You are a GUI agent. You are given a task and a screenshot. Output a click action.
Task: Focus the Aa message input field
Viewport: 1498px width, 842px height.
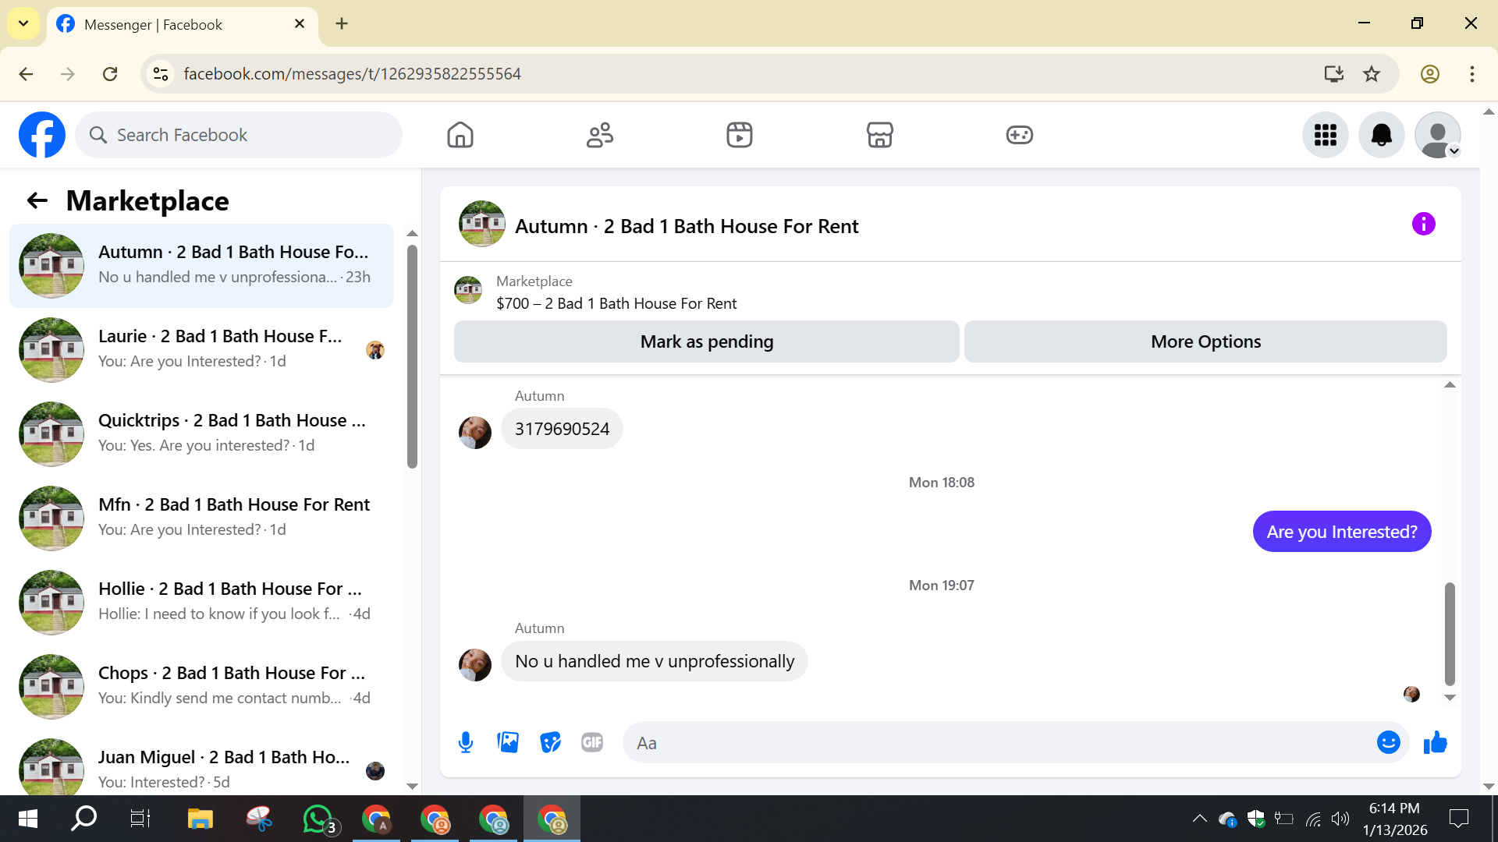(999, 743)
